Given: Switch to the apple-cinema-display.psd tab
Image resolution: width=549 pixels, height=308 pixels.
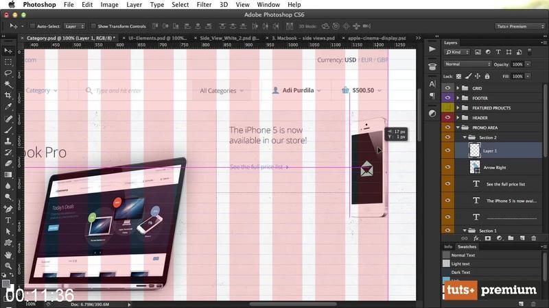Looking at the screenshot, I should (x=377, y=38).
